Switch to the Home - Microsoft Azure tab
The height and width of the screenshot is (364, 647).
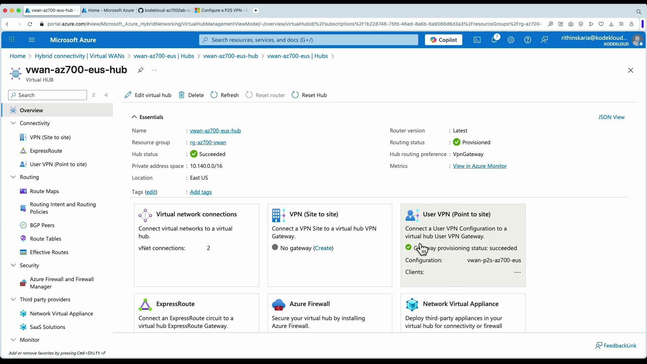(x=108, y=10)
